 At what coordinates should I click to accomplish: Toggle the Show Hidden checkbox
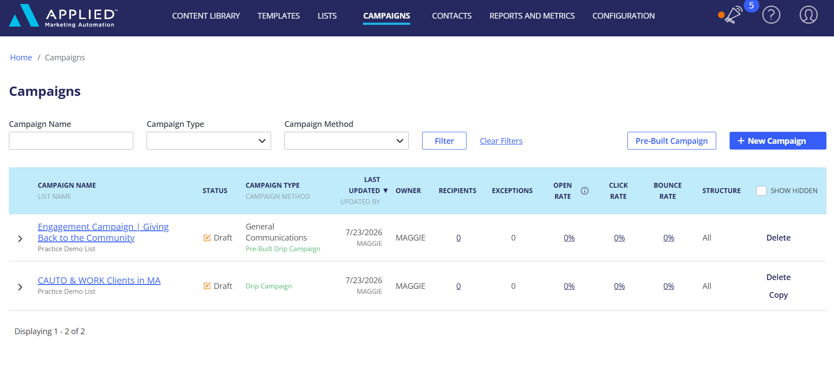pyautogui.click(x=762, y=191)
